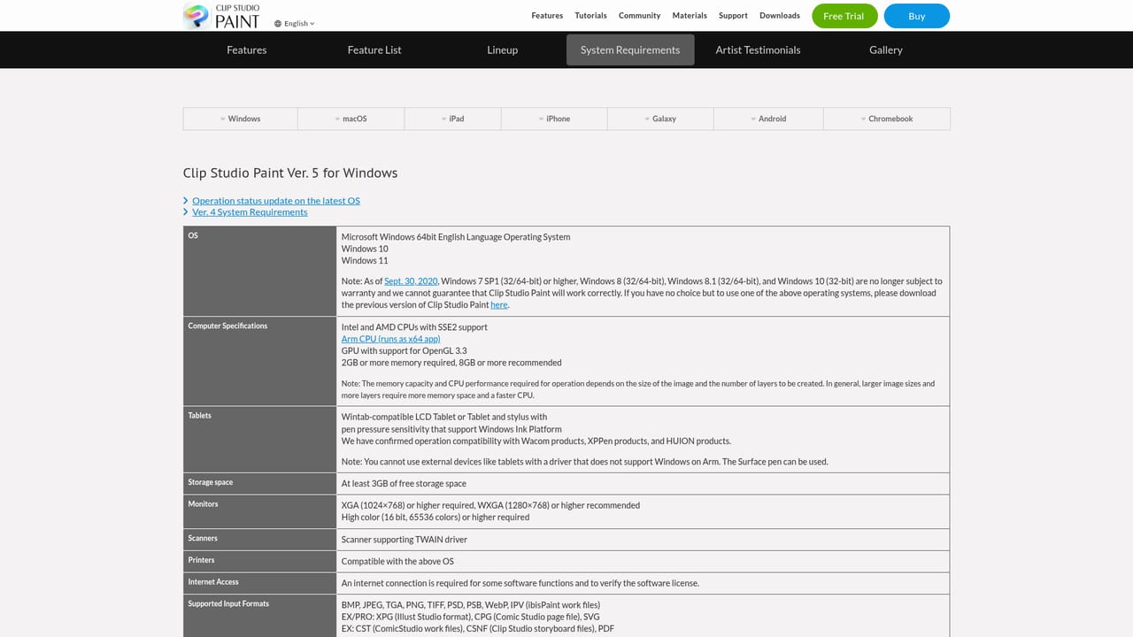Select the System Requirements tab

(x=630, y=50)
